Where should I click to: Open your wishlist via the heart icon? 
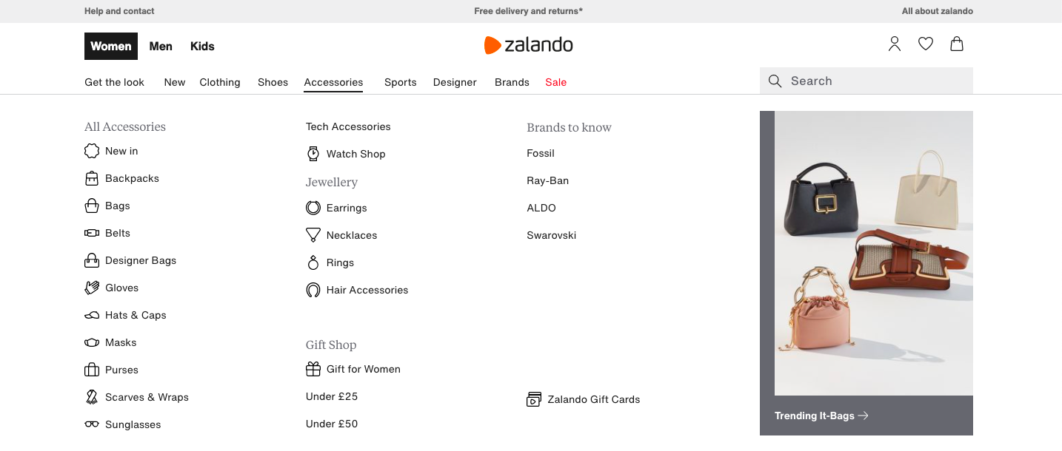tap(925, 44)
